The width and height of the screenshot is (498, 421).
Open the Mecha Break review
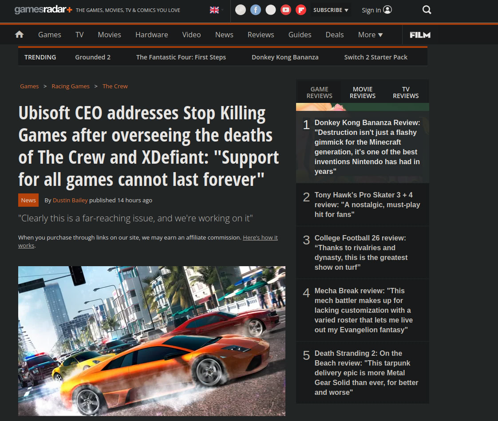364,310
